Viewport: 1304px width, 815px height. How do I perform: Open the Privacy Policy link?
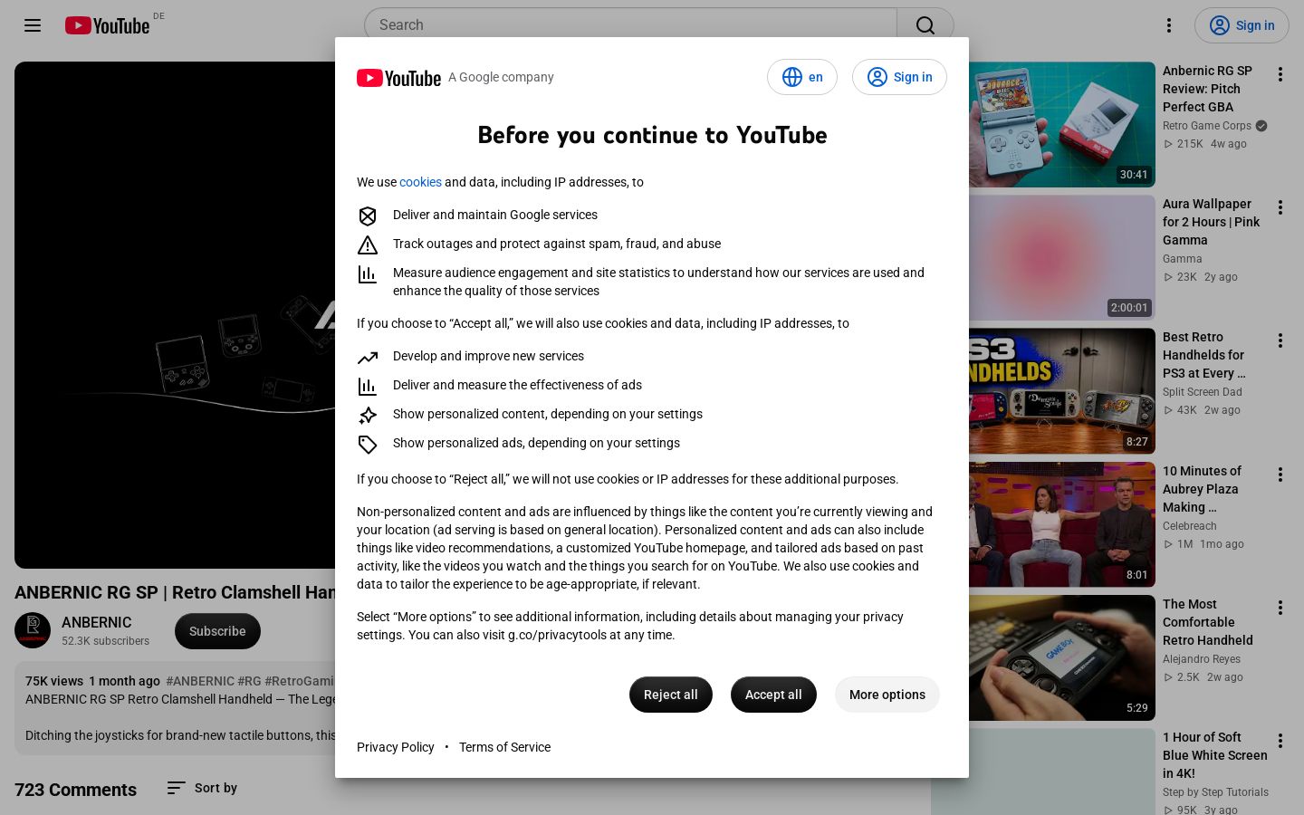click(x=396, y=747)
